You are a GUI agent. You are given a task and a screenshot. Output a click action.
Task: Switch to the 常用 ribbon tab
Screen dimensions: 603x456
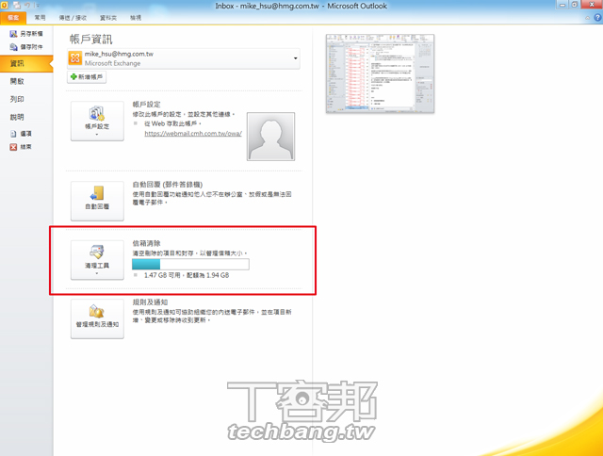pos(40,18)
